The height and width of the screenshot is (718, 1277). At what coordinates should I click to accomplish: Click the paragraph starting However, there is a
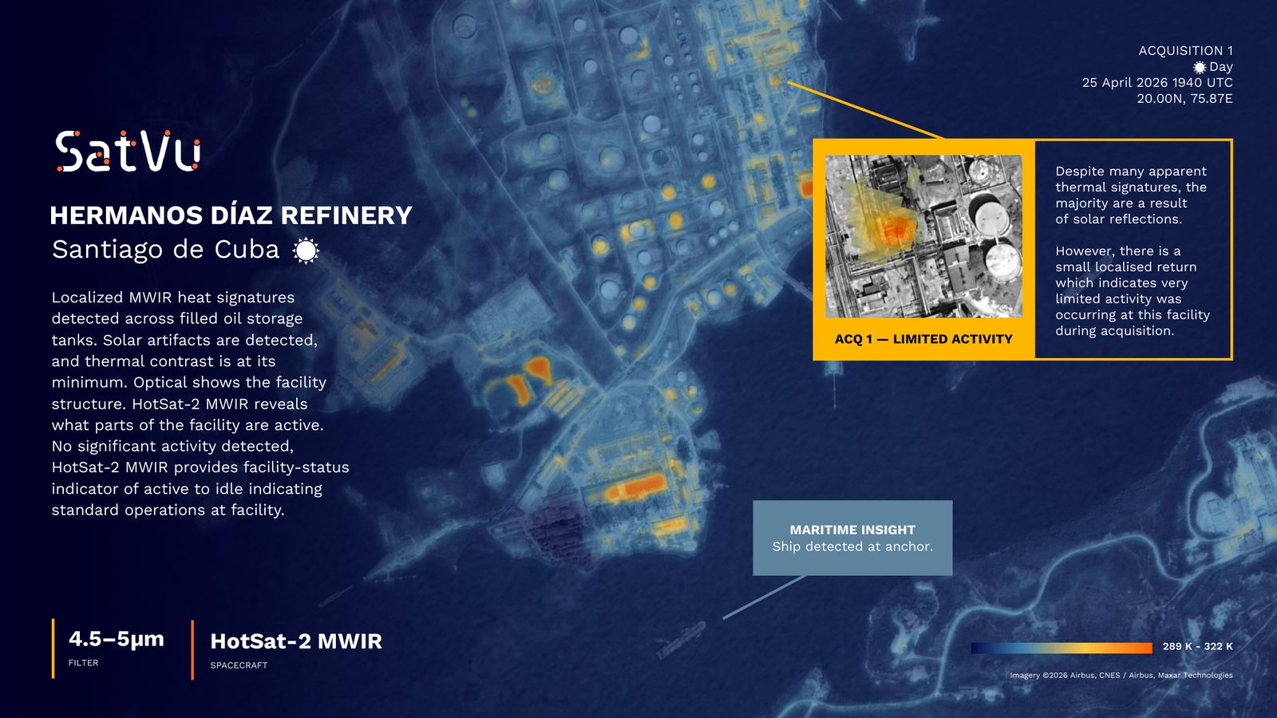click(x=1133, y=290)
